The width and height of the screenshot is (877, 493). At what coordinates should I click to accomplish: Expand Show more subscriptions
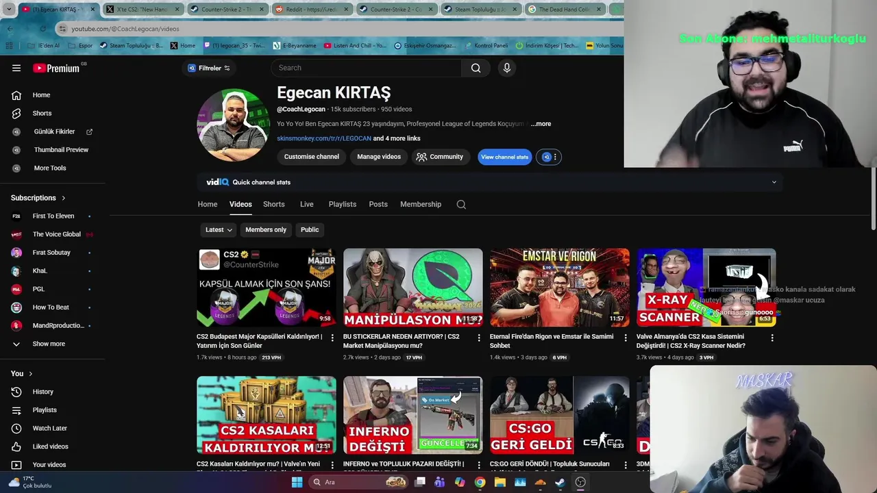click(49, 344)
